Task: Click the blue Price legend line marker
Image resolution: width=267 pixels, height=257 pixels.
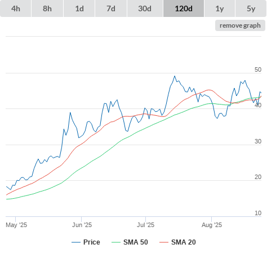Action: point(76,242)
